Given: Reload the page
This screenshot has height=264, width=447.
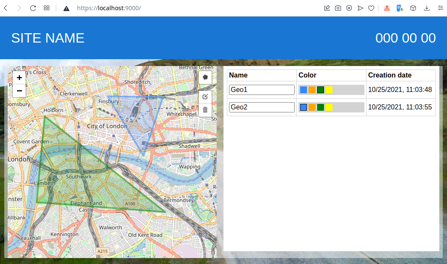Looking at the screenshot, I should click(x=33, y=8).
